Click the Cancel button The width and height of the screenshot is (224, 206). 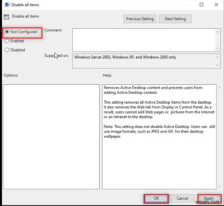(x=182, y=198)
